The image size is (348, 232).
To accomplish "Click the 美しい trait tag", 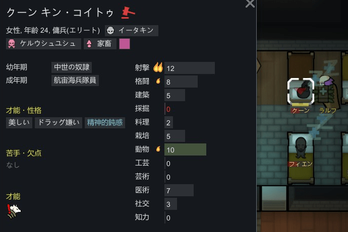I will coord(19,122).
